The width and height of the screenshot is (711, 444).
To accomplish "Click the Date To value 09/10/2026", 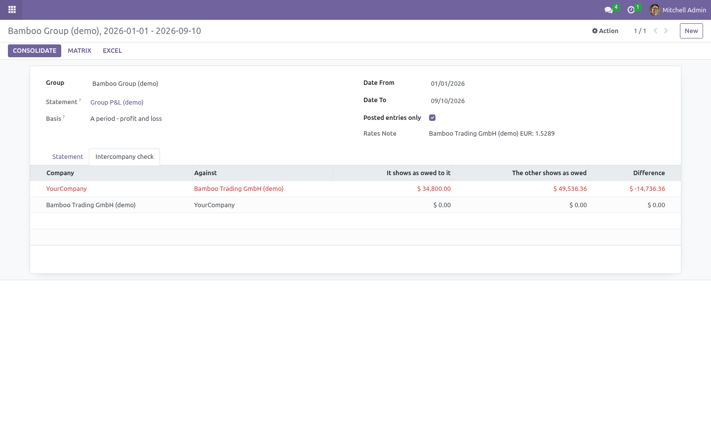I will 448,101.
